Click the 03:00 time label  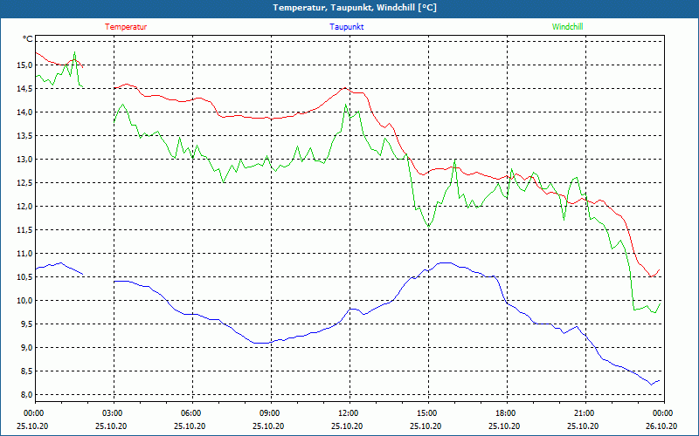click(114, 412)
